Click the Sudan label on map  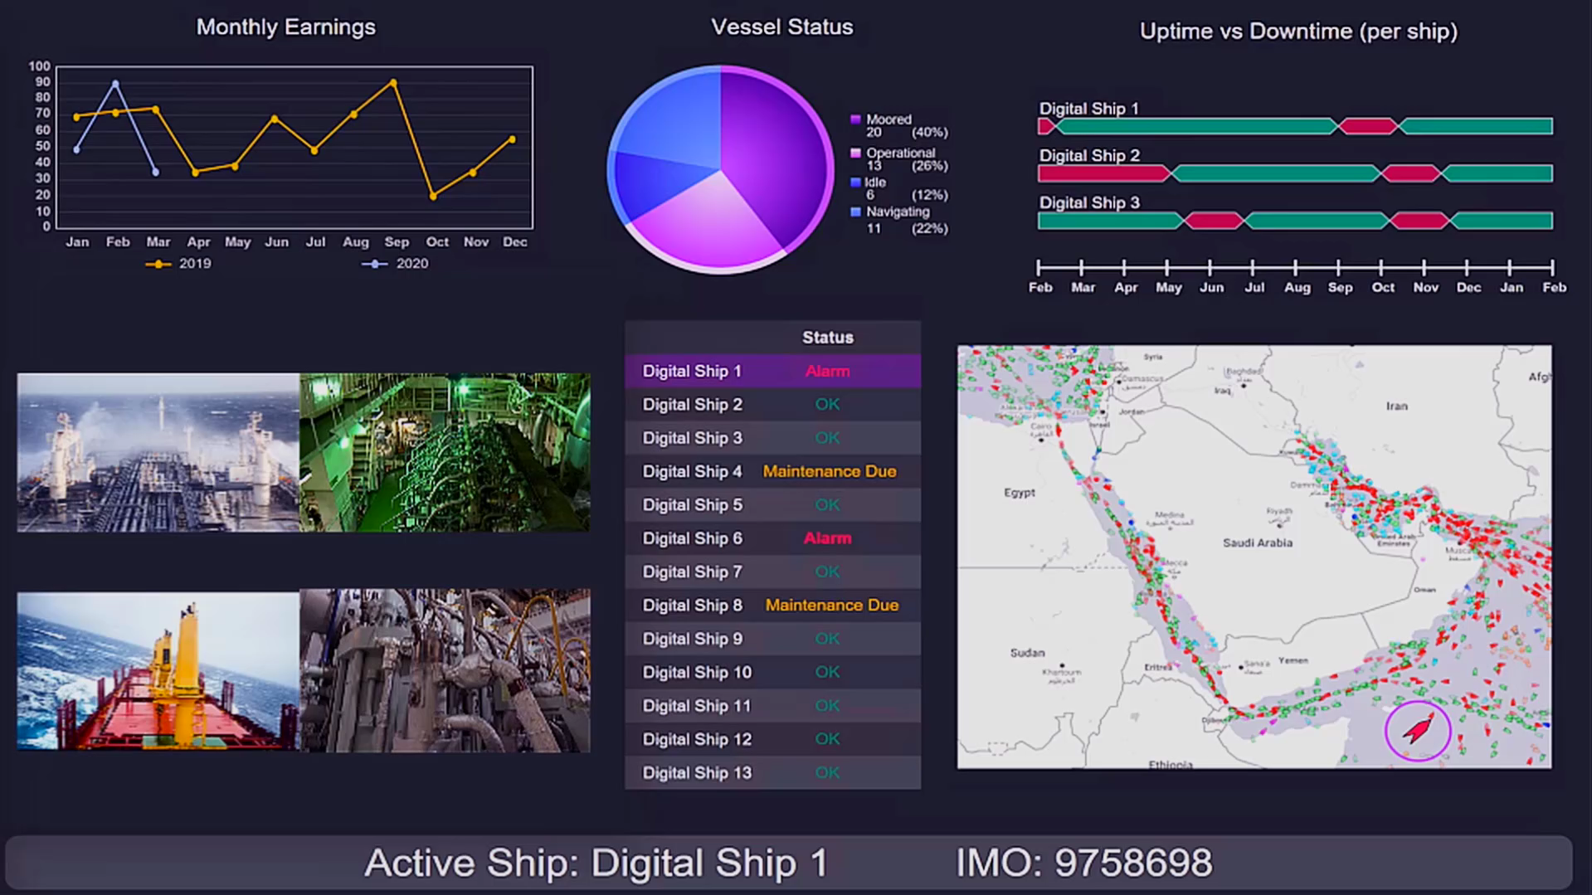coord(1027,653)
